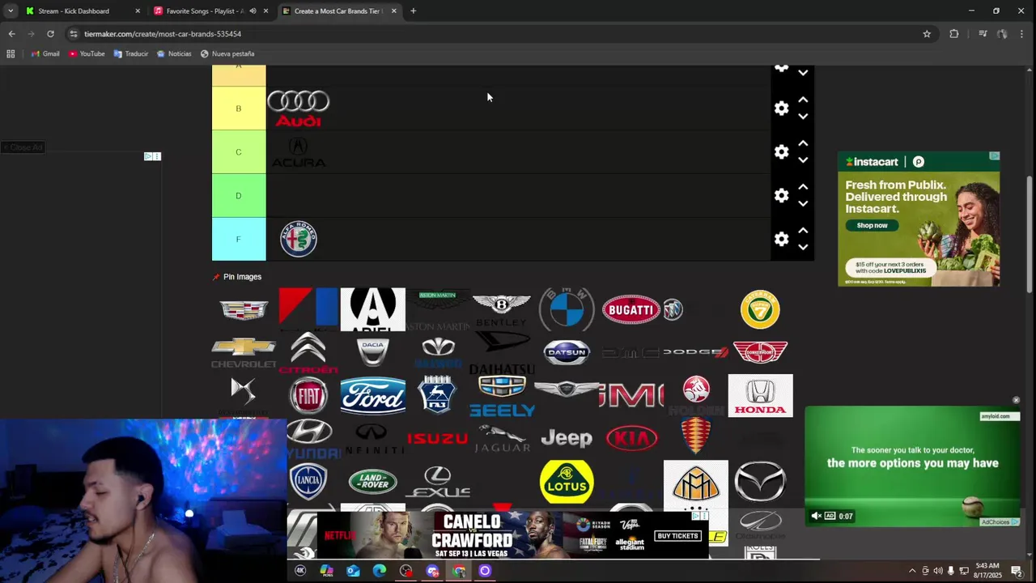The height and width of the screenshot is (583, 1036).
Task: Pick the GMC logo
Action: (x=631, y=396)
